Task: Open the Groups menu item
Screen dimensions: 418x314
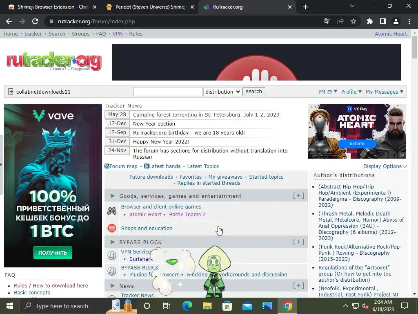Action: pyautogui.click(x=81, y=34)
